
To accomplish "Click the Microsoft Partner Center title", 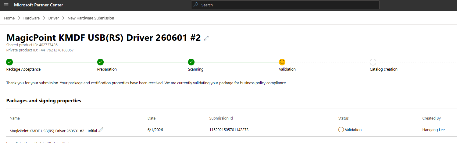I will pyautogui.click(x=39, y=5).
